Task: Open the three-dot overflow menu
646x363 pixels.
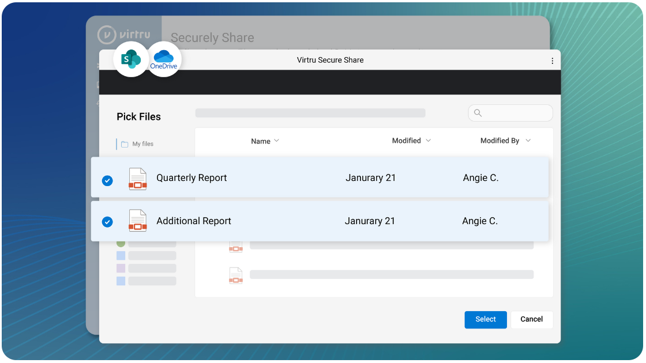Action: (x=552, y=60)
